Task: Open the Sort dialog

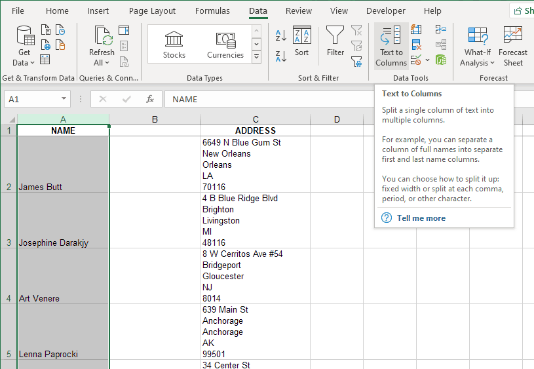Action: point(302,41)
